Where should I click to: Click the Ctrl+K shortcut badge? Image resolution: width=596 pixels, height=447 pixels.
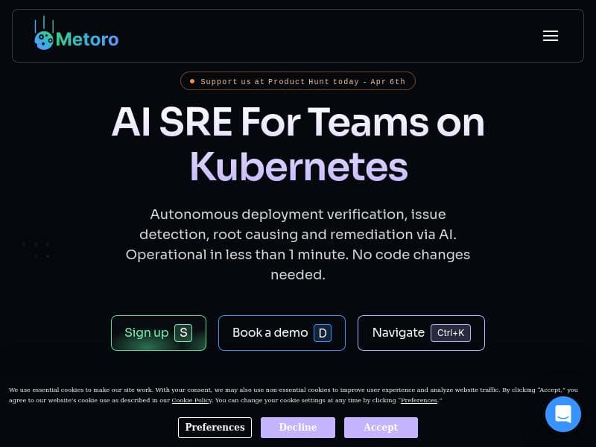[x=451, y=333]
